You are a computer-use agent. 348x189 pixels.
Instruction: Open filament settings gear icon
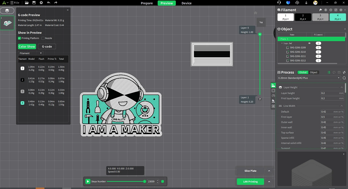[x=340, y=10]
